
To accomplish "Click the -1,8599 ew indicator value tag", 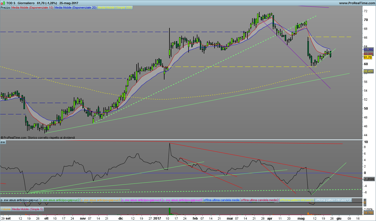I will pyautogui.click(x=369, y=179).
